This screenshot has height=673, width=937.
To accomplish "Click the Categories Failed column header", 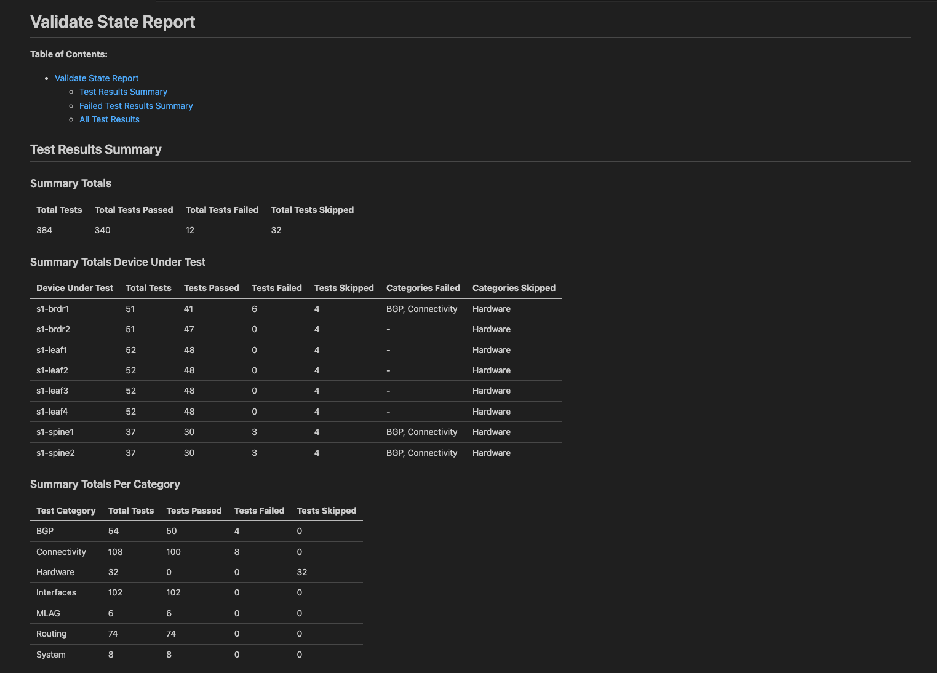I will point(423,288).
